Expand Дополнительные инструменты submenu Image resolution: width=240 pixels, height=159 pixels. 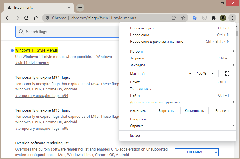178,102
